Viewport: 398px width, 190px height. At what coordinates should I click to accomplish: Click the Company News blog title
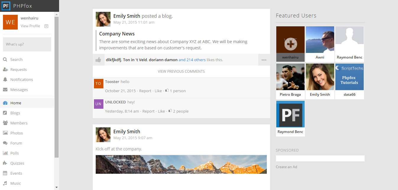click(117, 34)
